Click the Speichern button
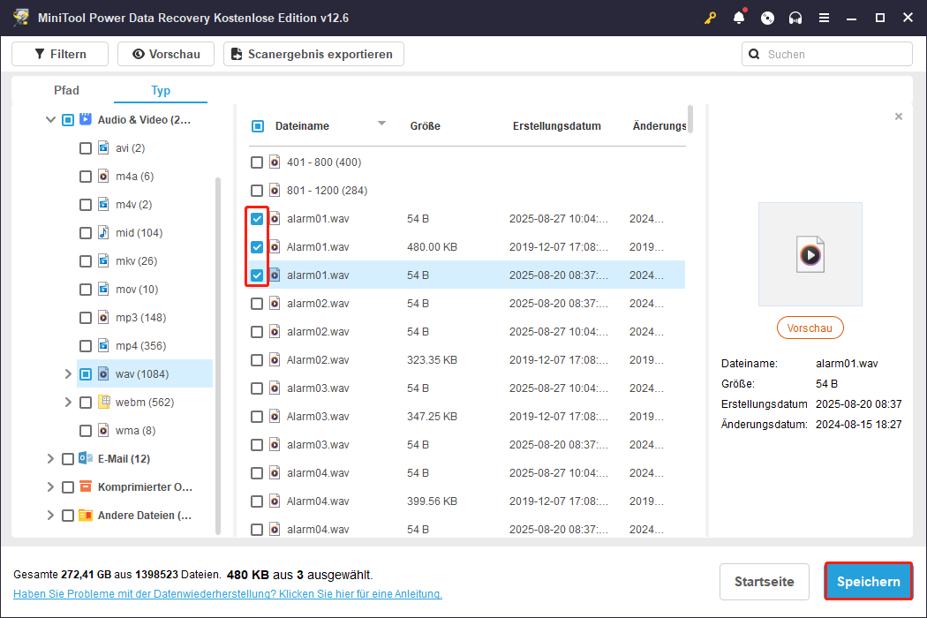927x618 pixels. coord(868,582)
